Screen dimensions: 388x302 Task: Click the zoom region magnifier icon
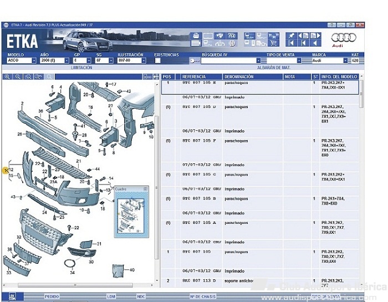pos(28,76)
